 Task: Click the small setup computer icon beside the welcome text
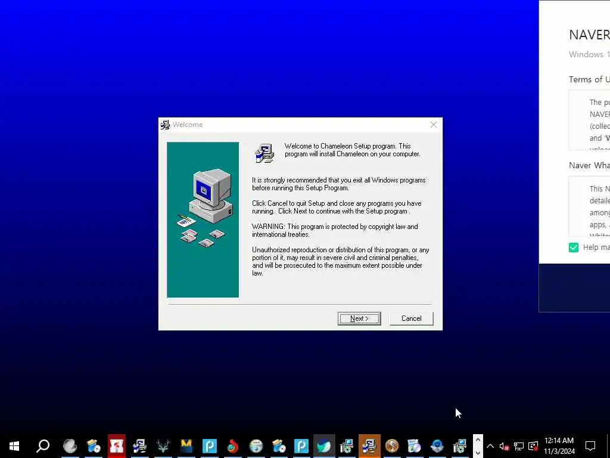click(x=264, y=153)
